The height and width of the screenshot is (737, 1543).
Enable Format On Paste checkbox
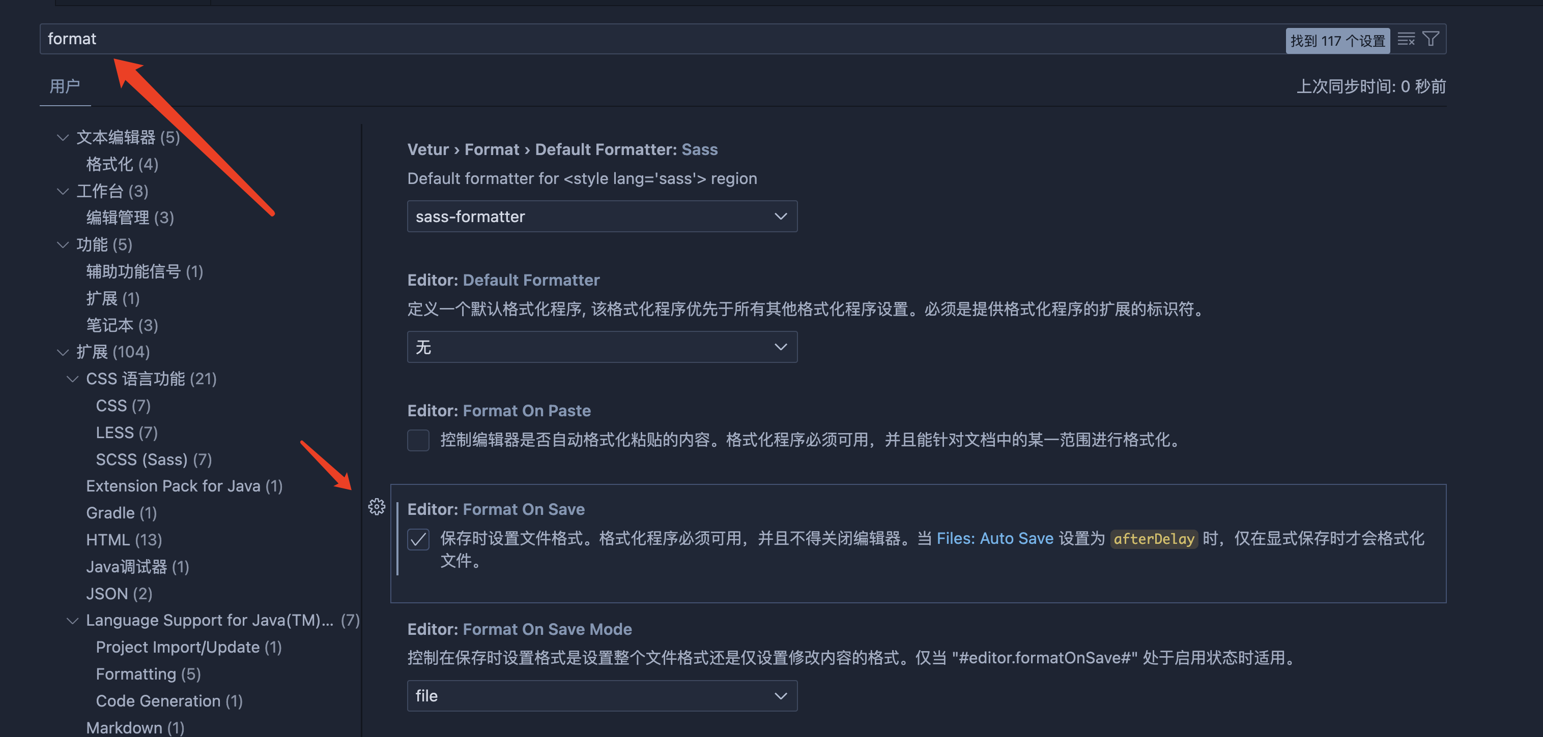click(x=418, y=440)
